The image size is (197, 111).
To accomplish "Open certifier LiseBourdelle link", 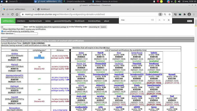I will point(81,107).
